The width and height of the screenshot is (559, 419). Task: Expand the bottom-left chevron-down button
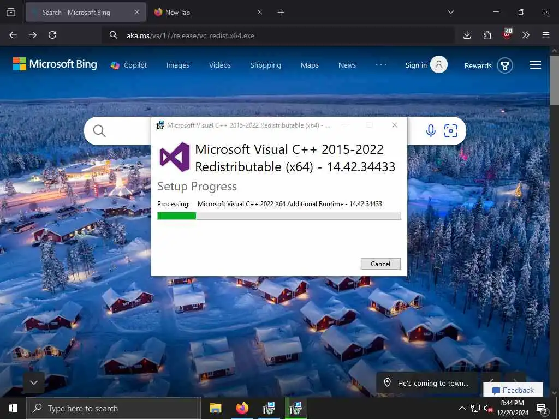point(34,382)
